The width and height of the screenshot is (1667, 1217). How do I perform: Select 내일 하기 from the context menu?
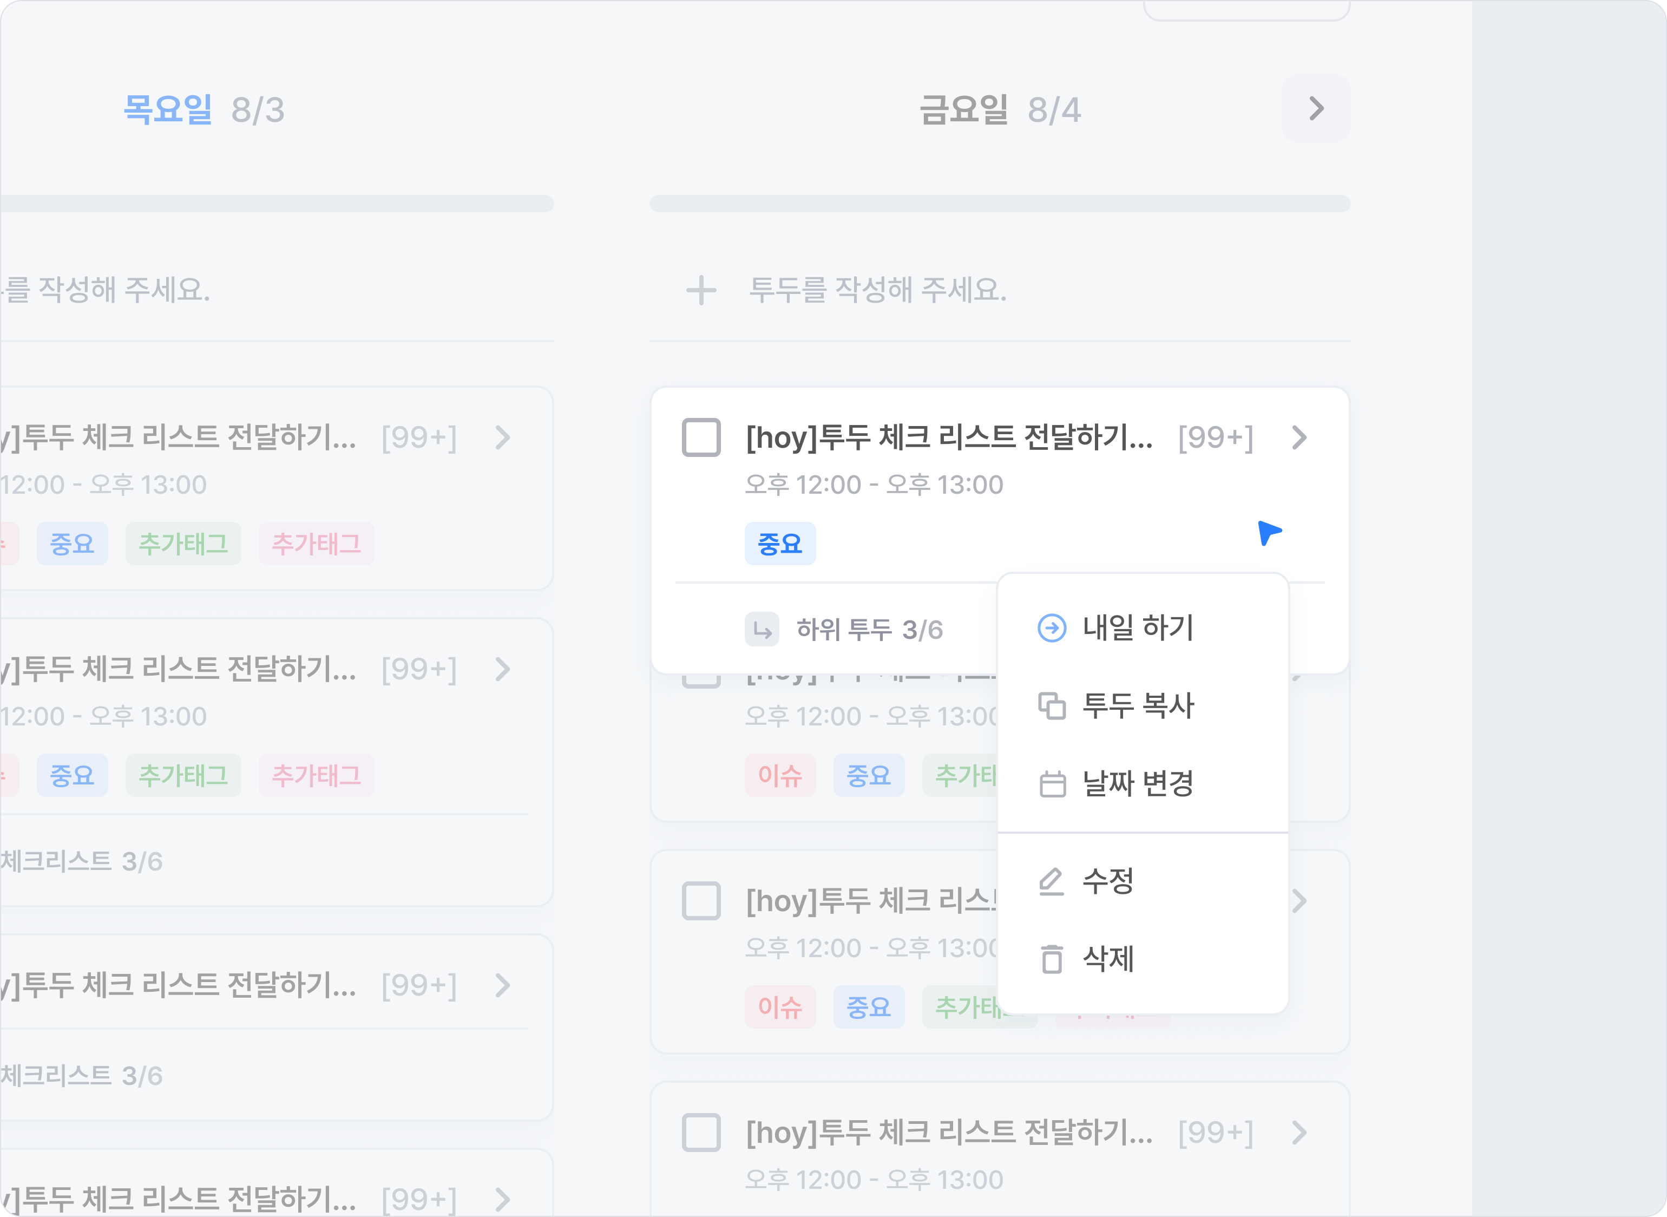pos(1138,629)
